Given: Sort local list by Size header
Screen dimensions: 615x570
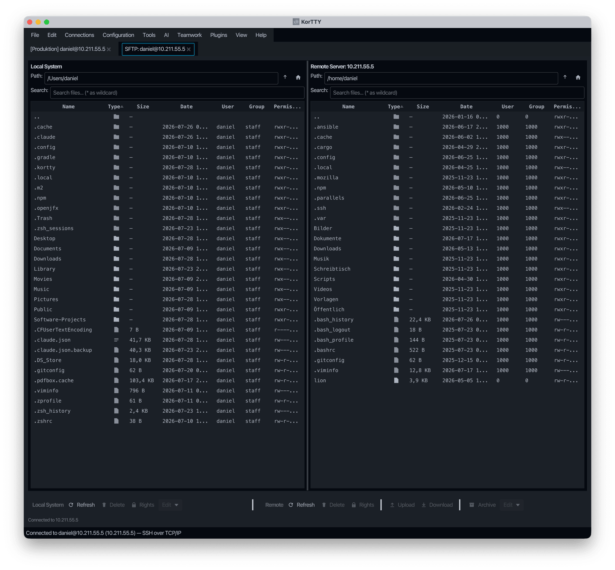Looking at the screenshot, I should pos(143,107).
